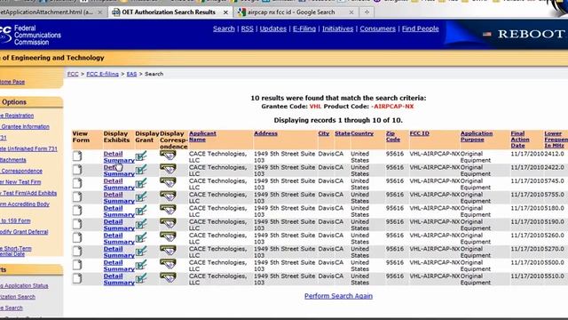Click the Find People header link
This screenshot has width=568, height=320.
coord(420,28)
